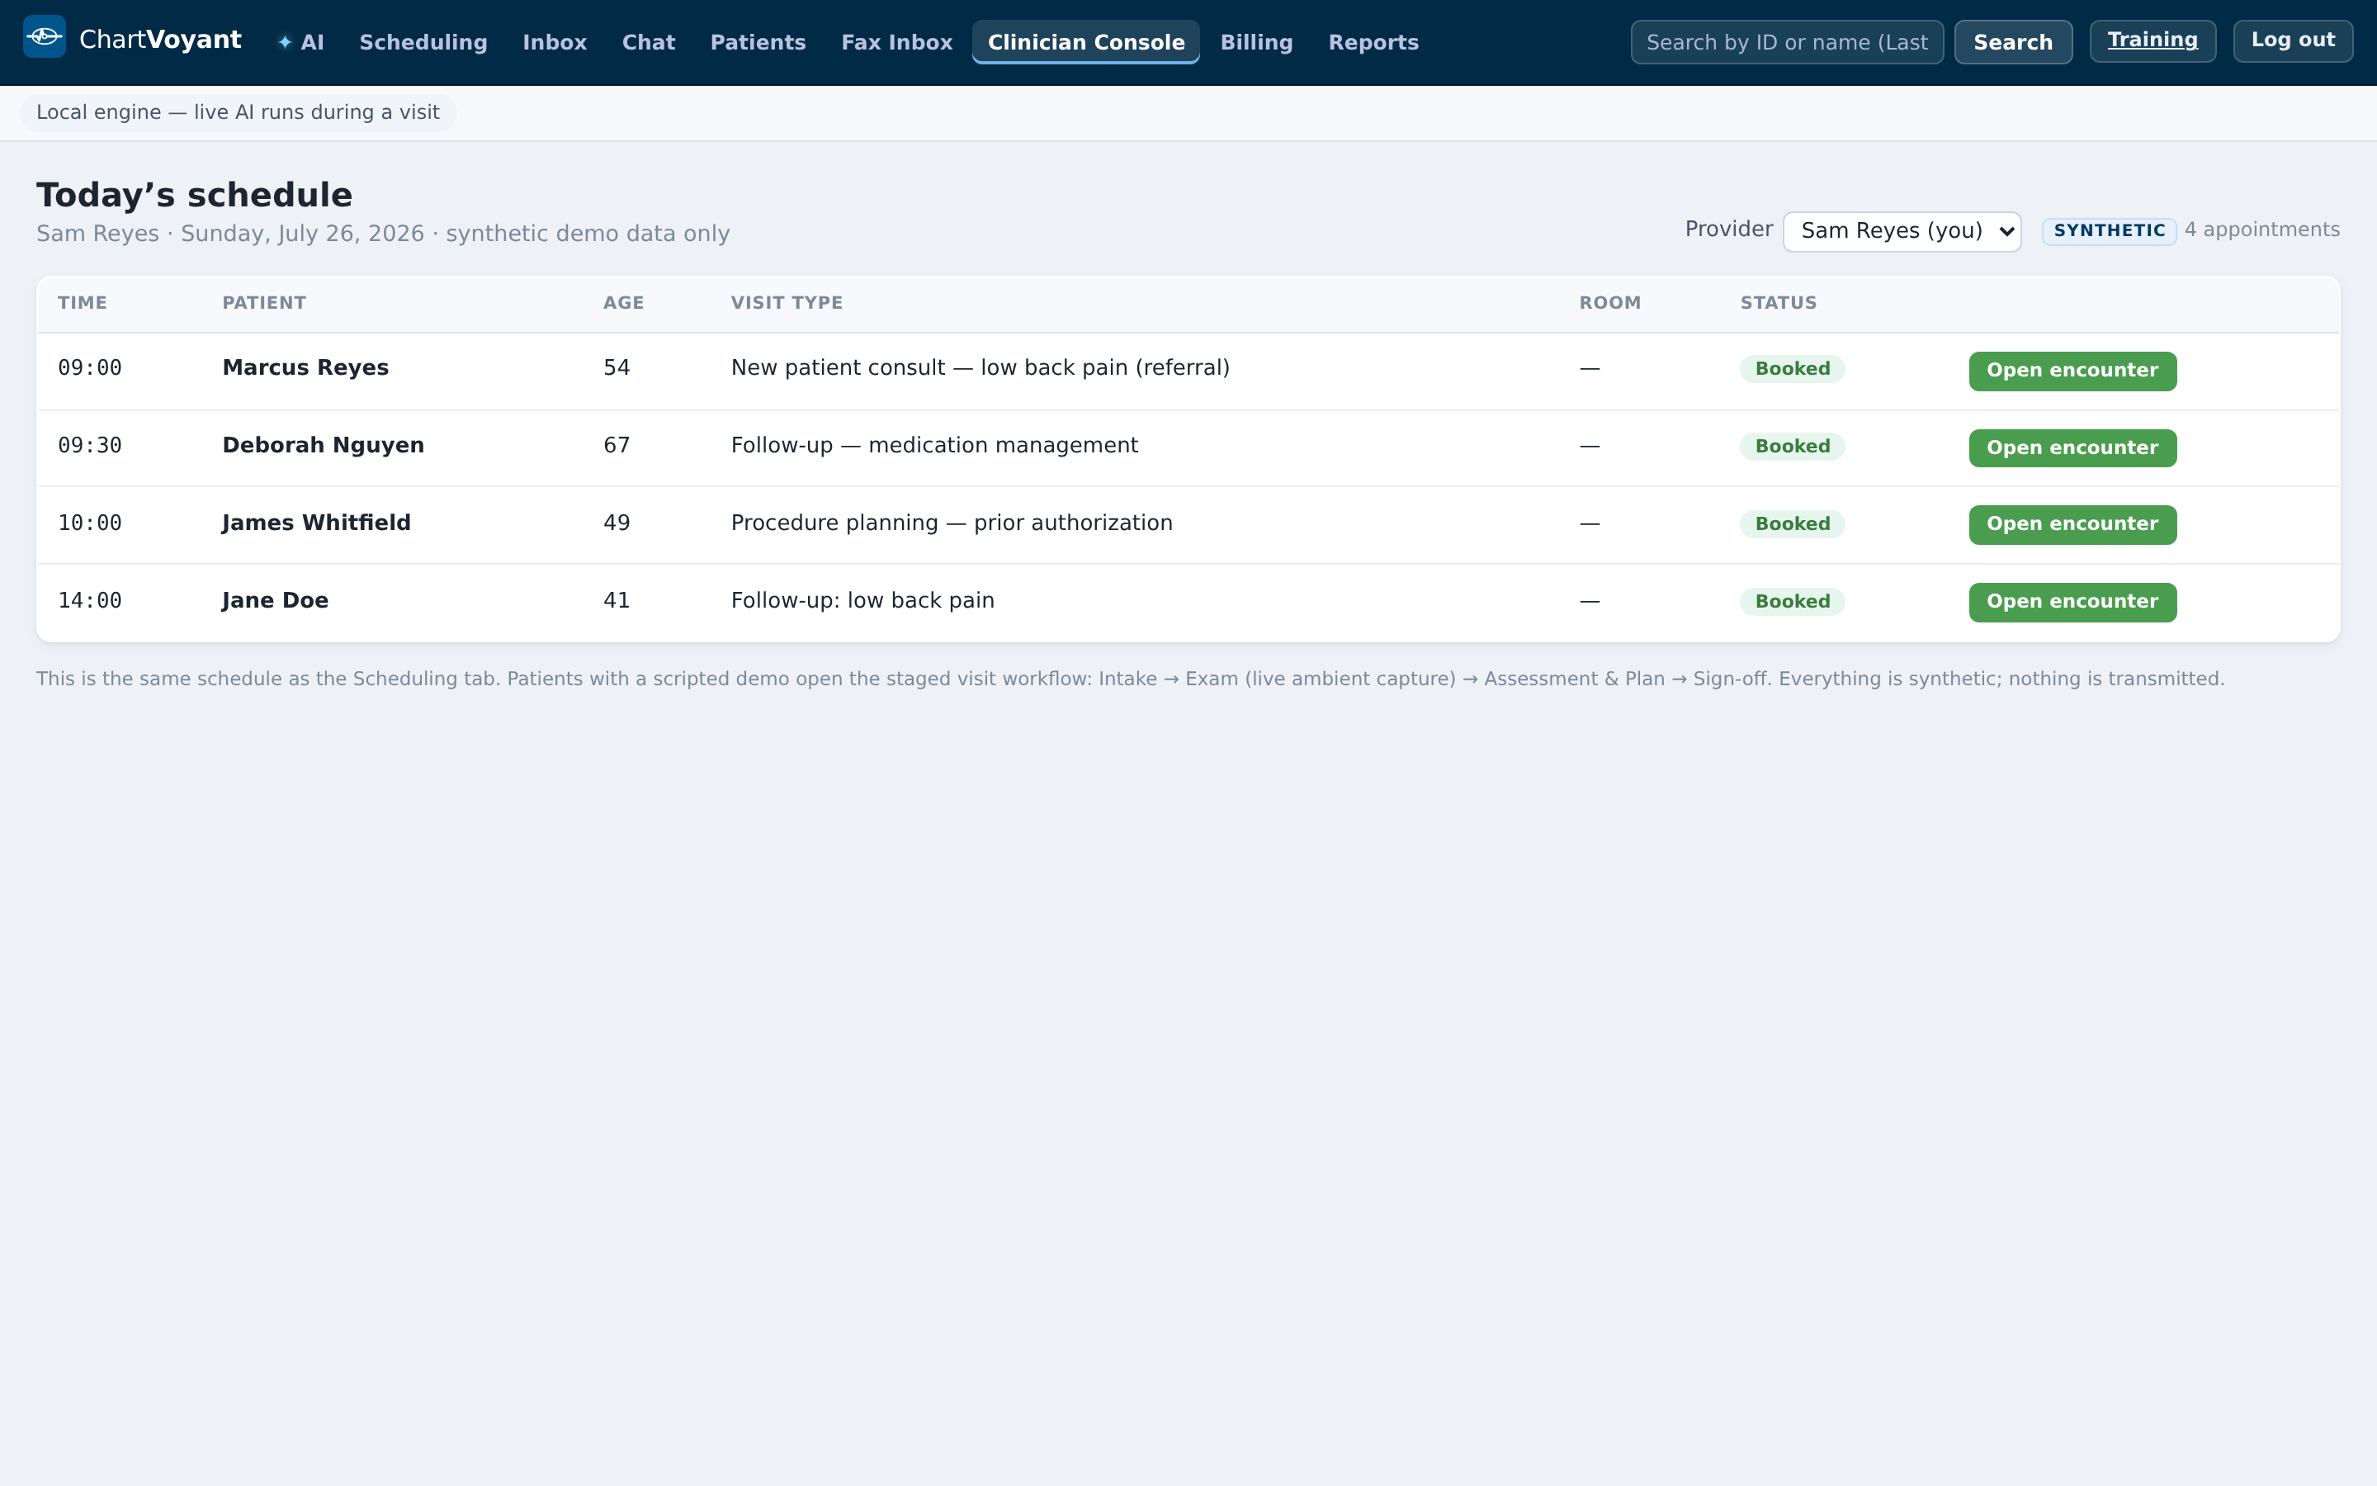Click the ROOM column header
Screen dimensions: 2377x1486
coord(1610,303)
